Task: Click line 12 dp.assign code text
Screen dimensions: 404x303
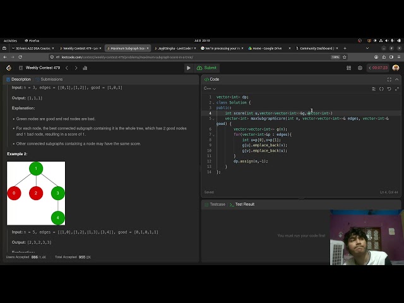Action: coord(251,162)
